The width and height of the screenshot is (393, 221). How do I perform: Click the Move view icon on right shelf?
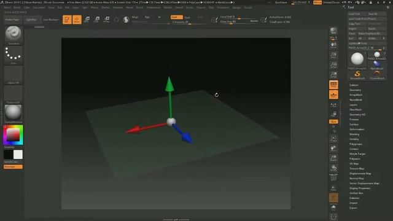tap(333, 149)
